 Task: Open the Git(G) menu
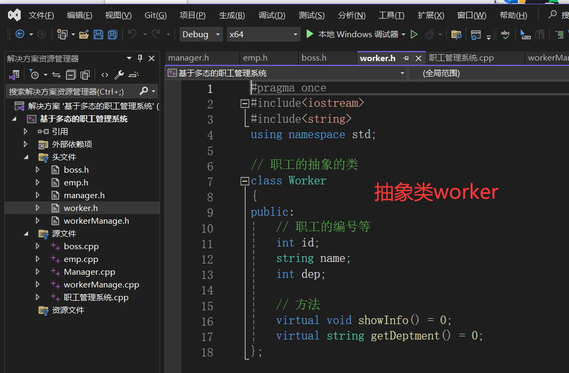click(156, 15)
